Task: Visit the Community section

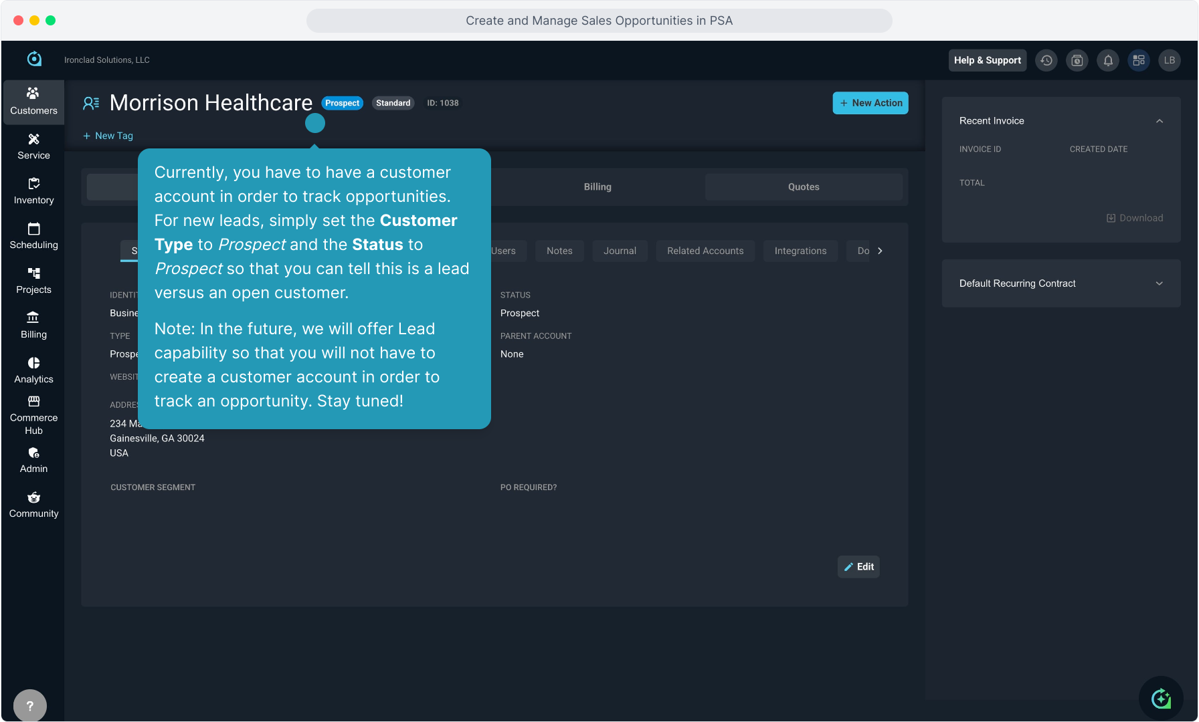Action: 33,505
